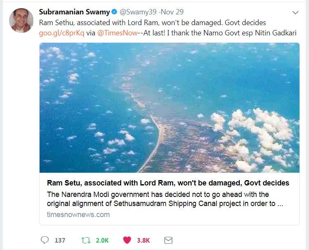Open the Nov 29 tweet timestamp
Viewport: 309px width, 250px height.
172,12
